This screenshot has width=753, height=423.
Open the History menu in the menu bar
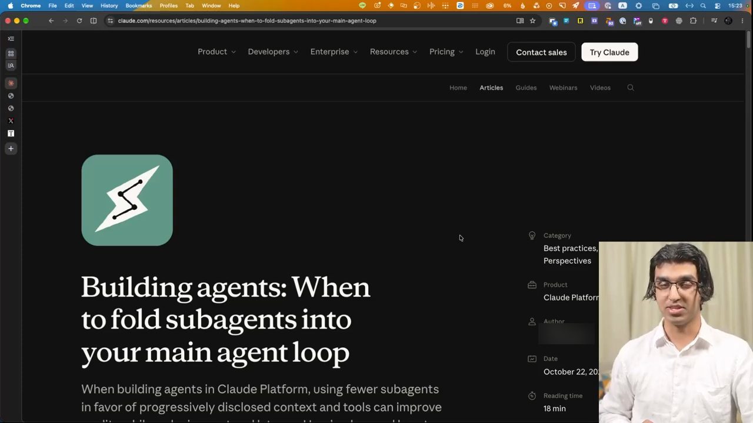[x=109, y=5]
